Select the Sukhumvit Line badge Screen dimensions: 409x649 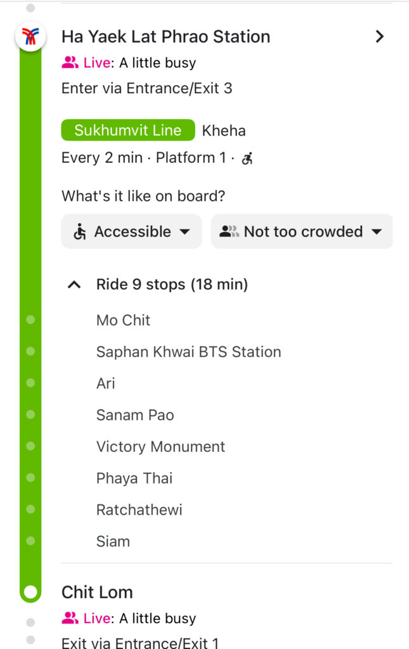coord(128,131)
